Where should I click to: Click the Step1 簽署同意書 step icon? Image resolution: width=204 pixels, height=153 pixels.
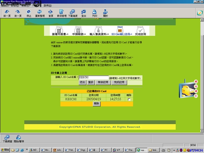click(59, 31)
